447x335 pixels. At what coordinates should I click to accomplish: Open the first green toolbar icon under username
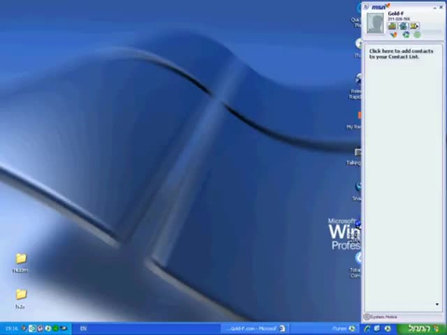392,27
